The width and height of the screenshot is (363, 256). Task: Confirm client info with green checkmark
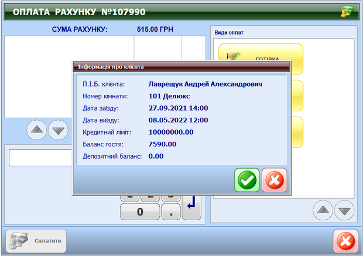click(247, 180)
